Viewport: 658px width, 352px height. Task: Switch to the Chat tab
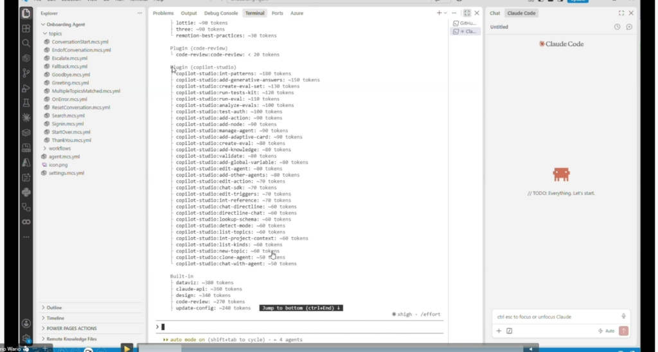point(495,13)
